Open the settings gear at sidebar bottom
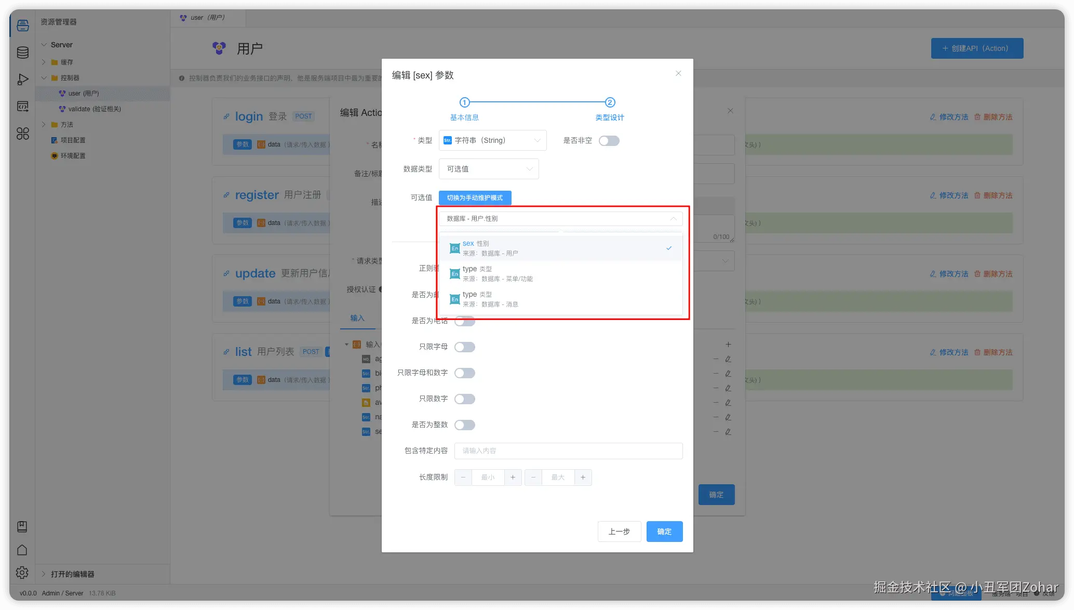 click(x=22, y=573)
